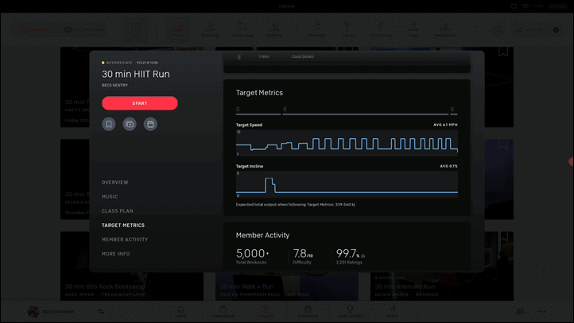Jump to the Music section
Viewport: 574px width, 323px height.
pos(110,197)
